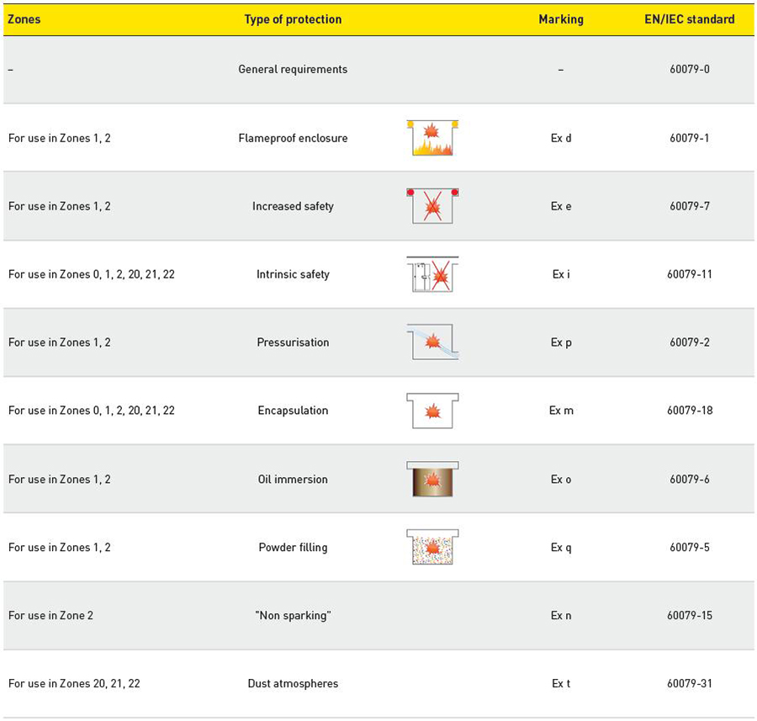Click the 60079-11 standard number
Viewport: 757px width, 721px height.
[690, 274]
